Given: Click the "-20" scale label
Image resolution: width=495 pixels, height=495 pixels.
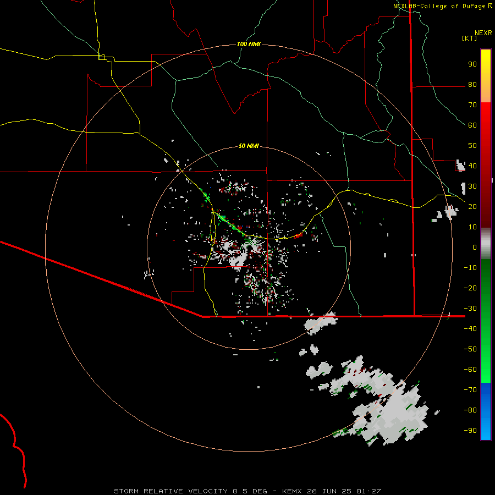Looking at the screenshot, I should [470, 288].
